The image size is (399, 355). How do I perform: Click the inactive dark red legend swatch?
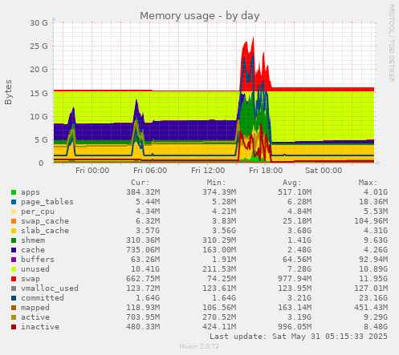pyautogui.click(x=14, y=327)
